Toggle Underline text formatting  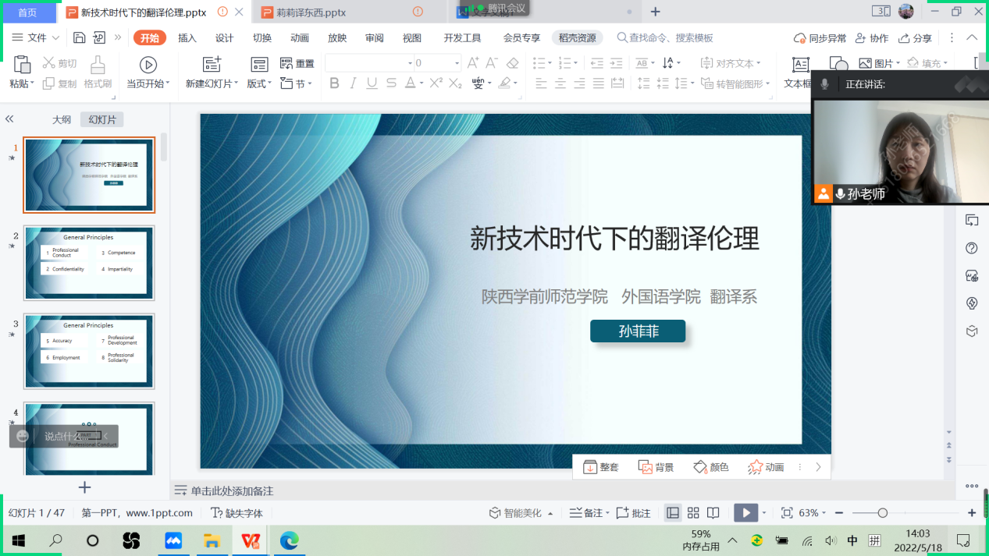[x=372, y=83]
